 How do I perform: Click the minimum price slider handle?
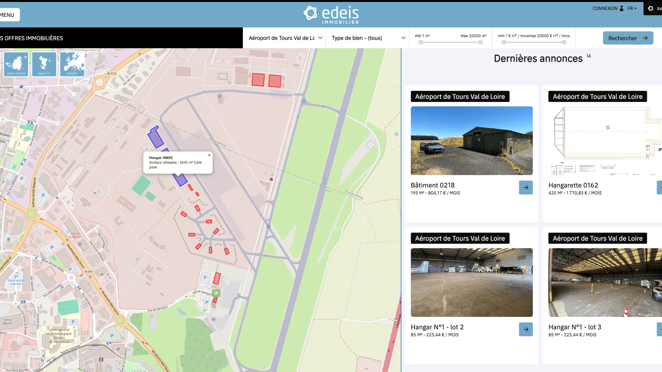[504, 42]
